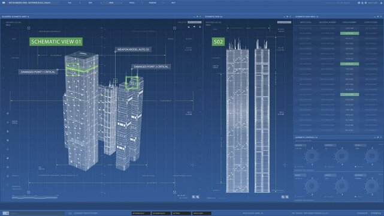Select the SCHEMATIC VIEW 01 green label

pos(56,41)
